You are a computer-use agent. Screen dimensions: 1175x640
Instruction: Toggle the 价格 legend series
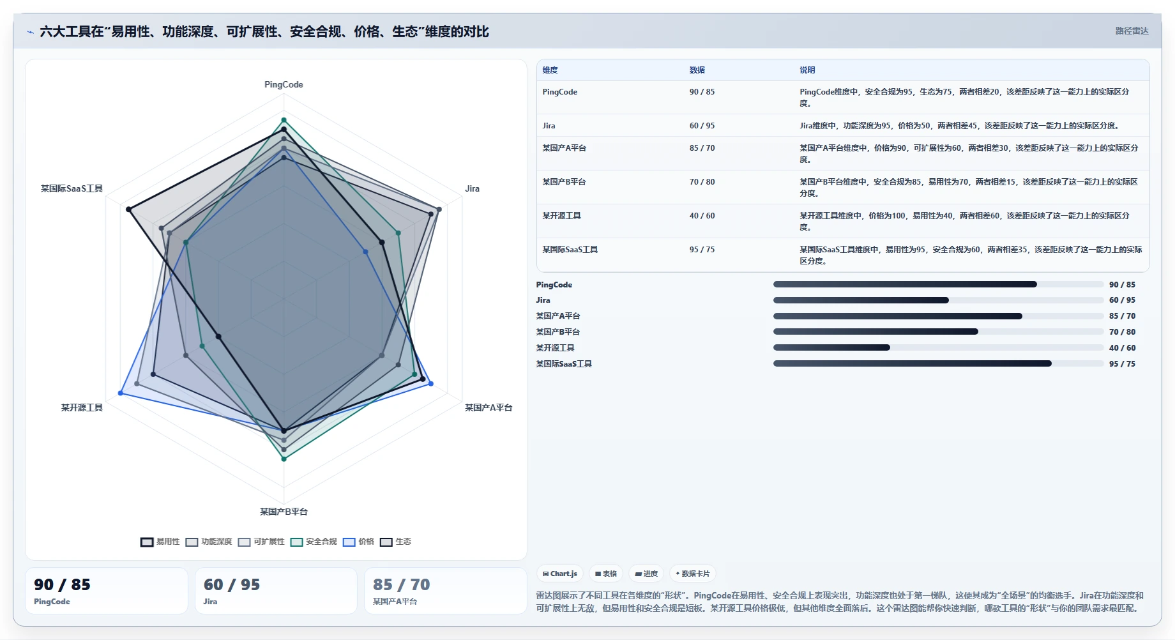click(x=358, y=542)
